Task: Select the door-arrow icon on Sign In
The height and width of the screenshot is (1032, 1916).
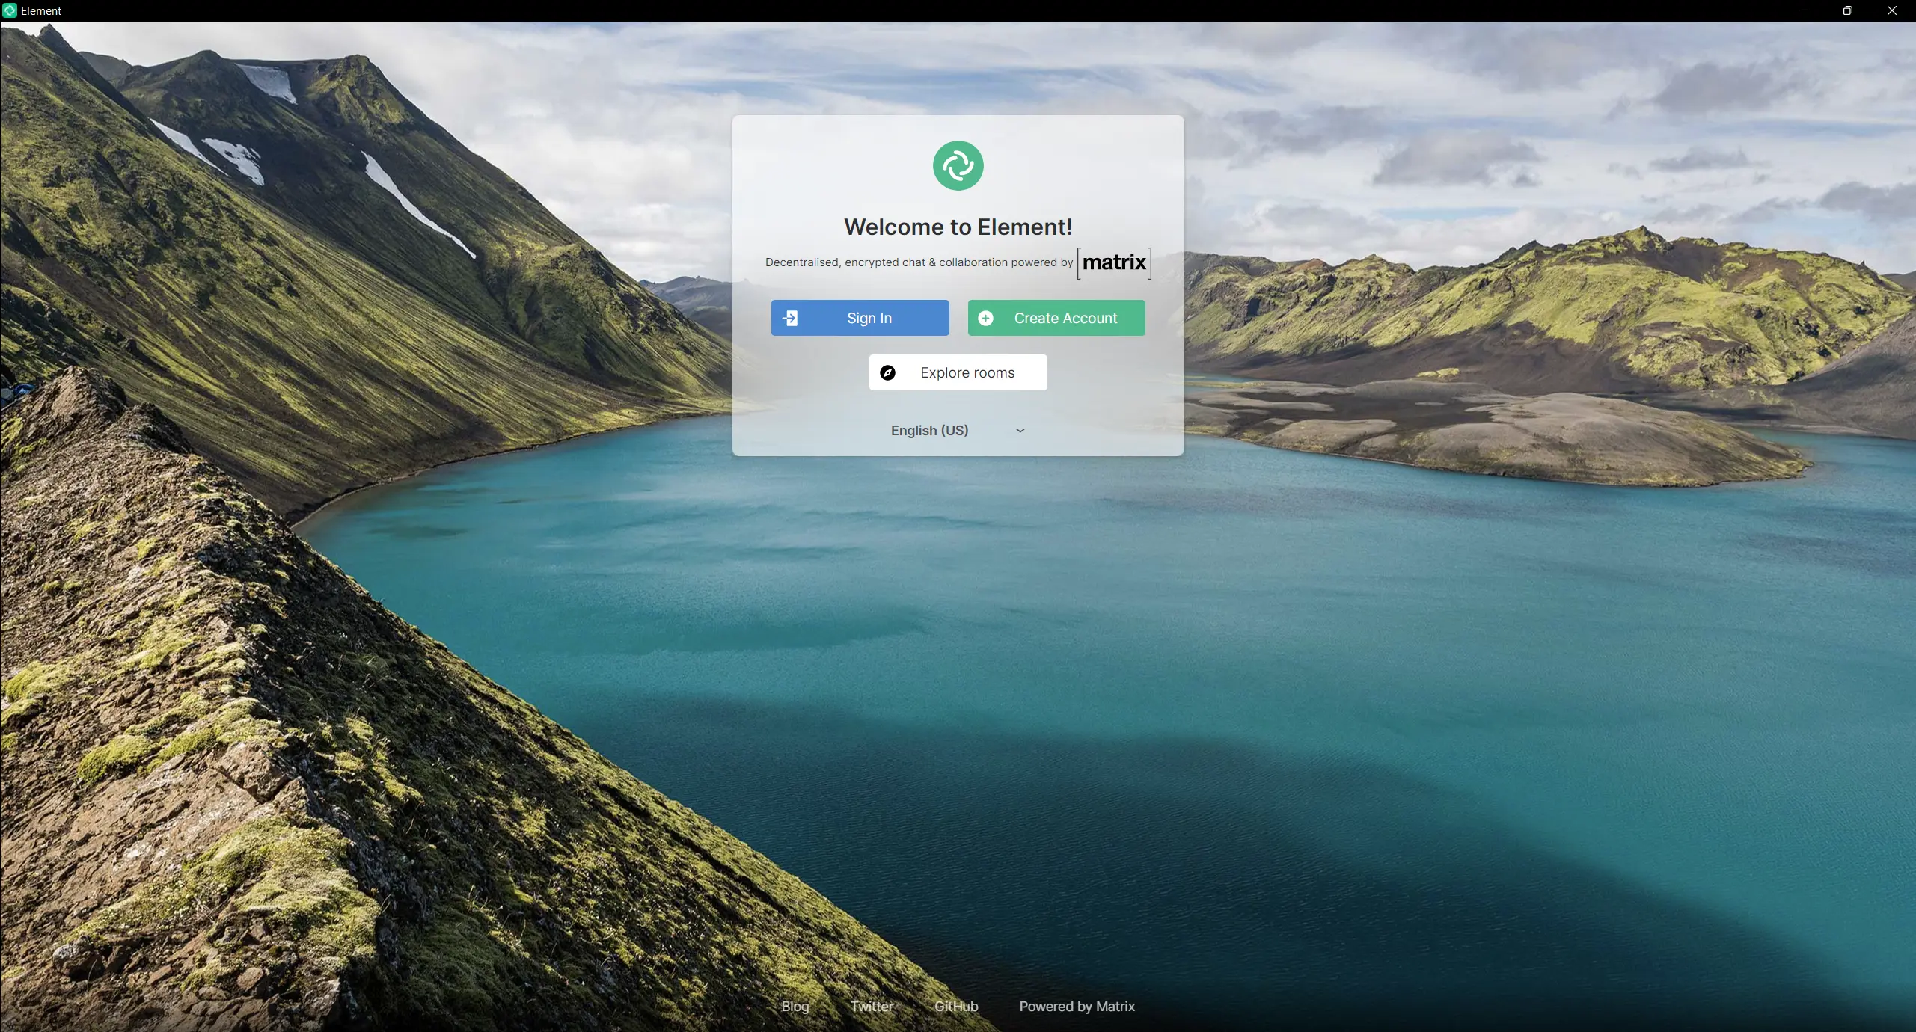Action: 792,317
